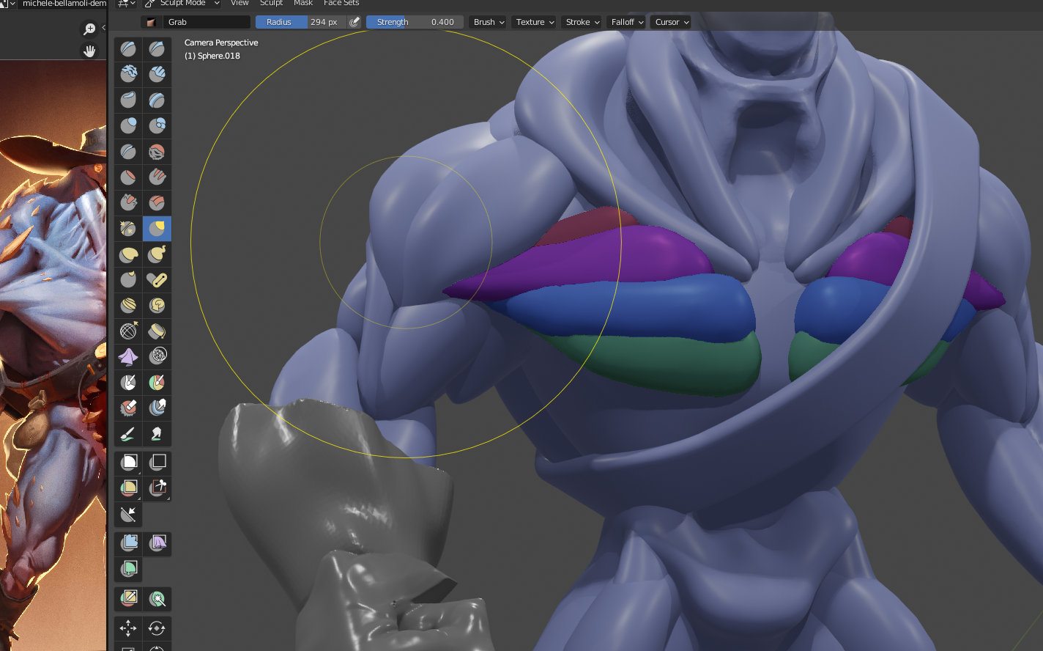The height and width of the screenshot is (651, 1043).
Task: Pick the Pose brush
Action: (157, 280)
